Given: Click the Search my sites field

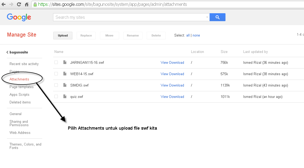Looking at the screenshot, I should (x=130, y=17).
